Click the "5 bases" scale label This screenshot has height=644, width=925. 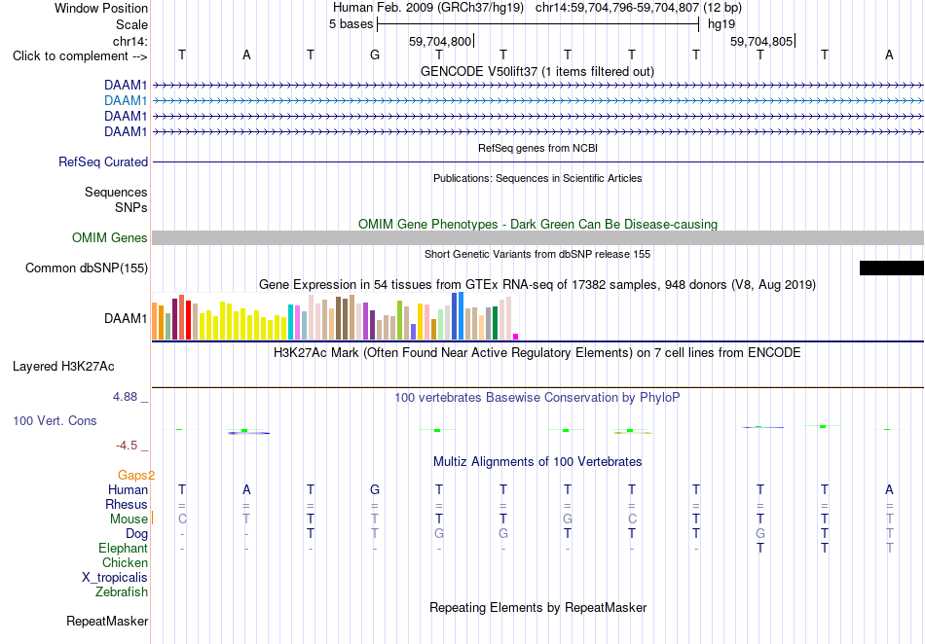351,24
